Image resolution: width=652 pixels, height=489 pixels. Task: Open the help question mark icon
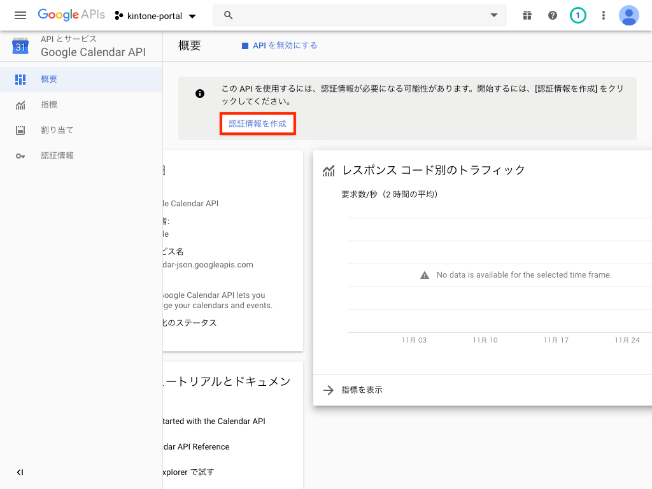pos(552,15)
